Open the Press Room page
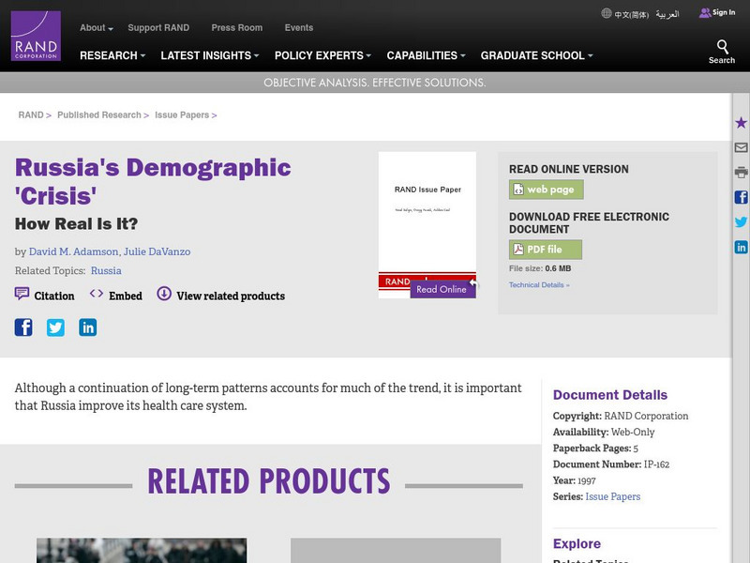The width and height of the screenshot is (750, 563). tap(237, 28)
